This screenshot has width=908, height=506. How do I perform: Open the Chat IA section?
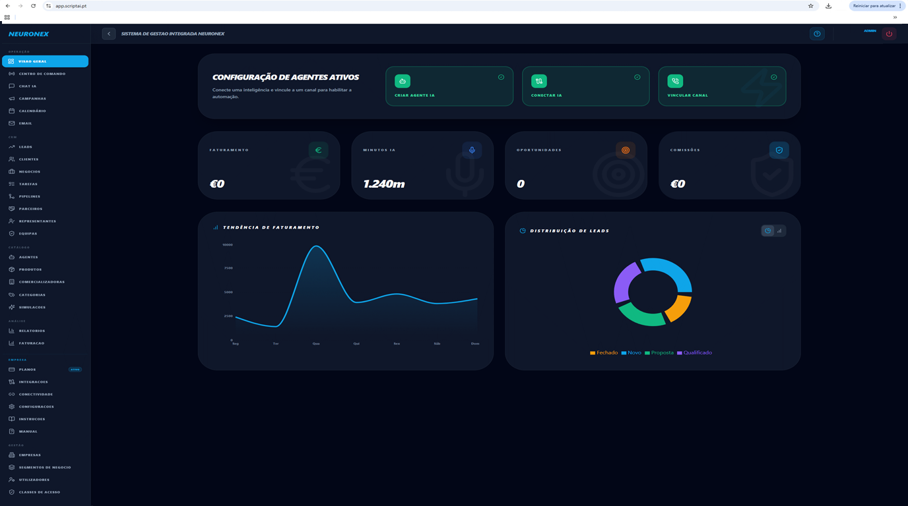tap(26, 86)
